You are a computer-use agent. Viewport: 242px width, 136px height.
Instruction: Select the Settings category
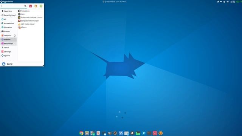(x=8, y=51)
